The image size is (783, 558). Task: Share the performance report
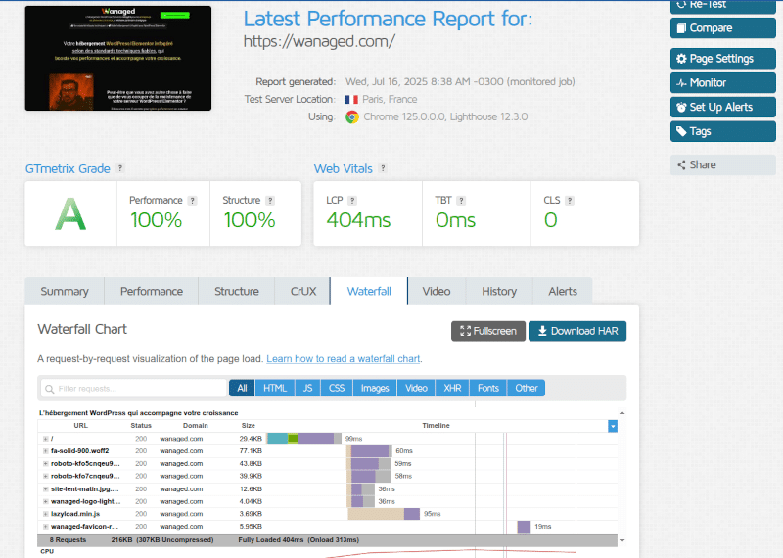[722, 164]
